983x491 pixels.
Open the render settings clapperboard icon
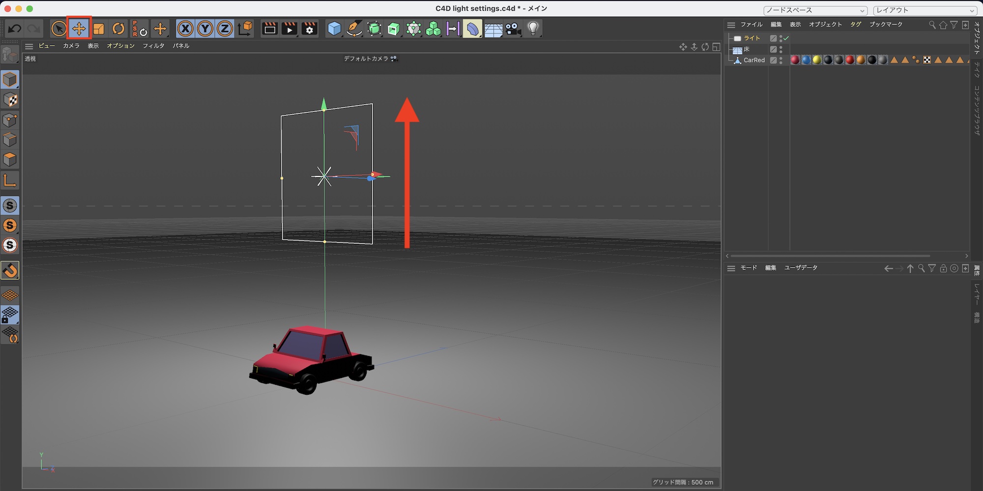pos(309,29)
